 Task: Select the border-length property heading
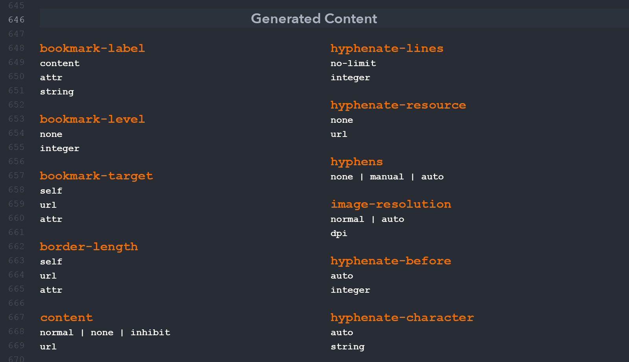(x=89, y=247)
